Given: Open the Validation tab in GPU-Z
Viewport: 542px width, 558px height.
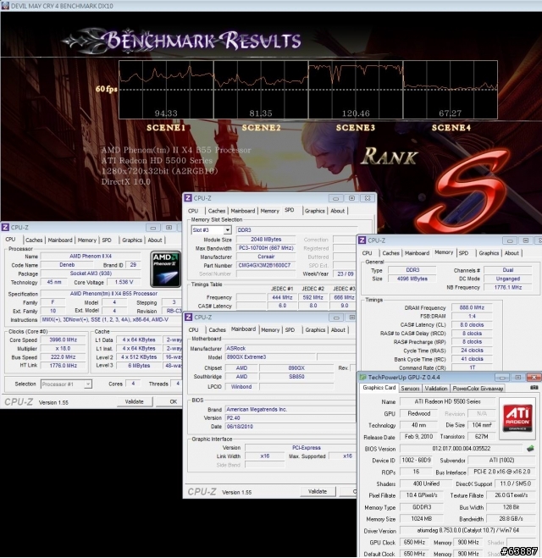Looking at the screenshot, I should 436,389.
